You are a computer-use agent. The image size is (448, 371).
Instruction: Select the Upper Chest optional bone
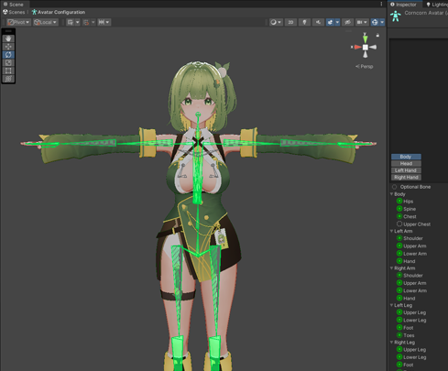tap(399, 224)
